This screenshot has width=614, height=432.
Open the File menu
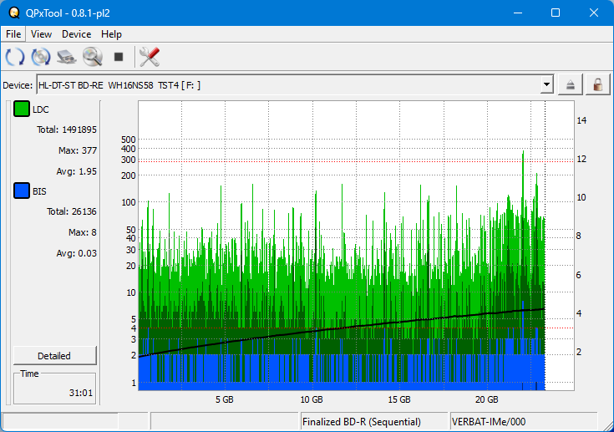click(x=13, y=34)
